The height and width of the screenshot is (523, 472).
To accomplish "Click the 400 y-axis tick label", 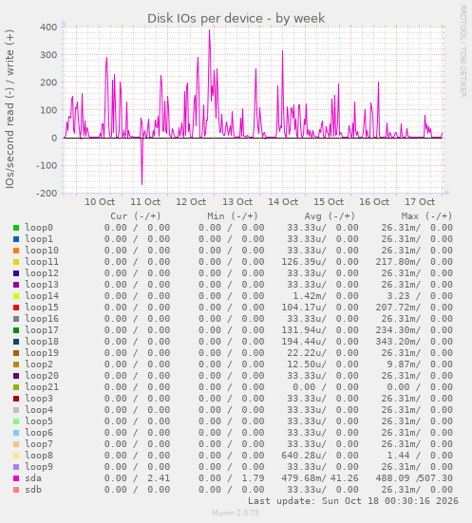I will click(x=48, y=27).
